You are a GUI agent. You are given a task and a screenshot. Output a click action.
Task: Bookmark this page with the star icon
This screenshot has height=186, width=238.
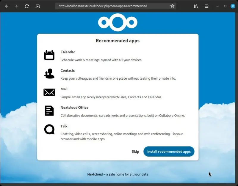(172, 6)
